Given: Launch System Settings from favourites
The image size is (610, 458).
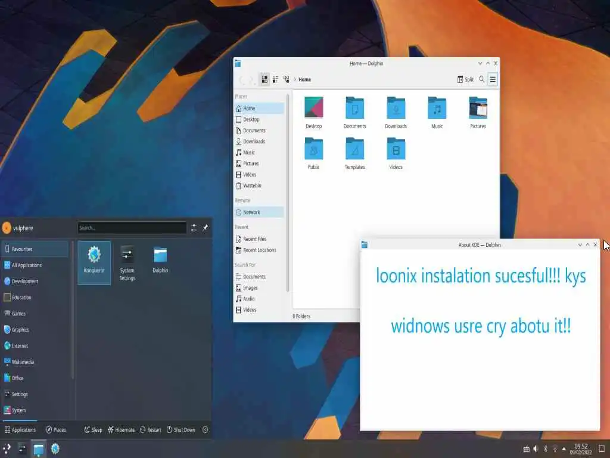Looking at the screenshot, I should tap(127, 263).
